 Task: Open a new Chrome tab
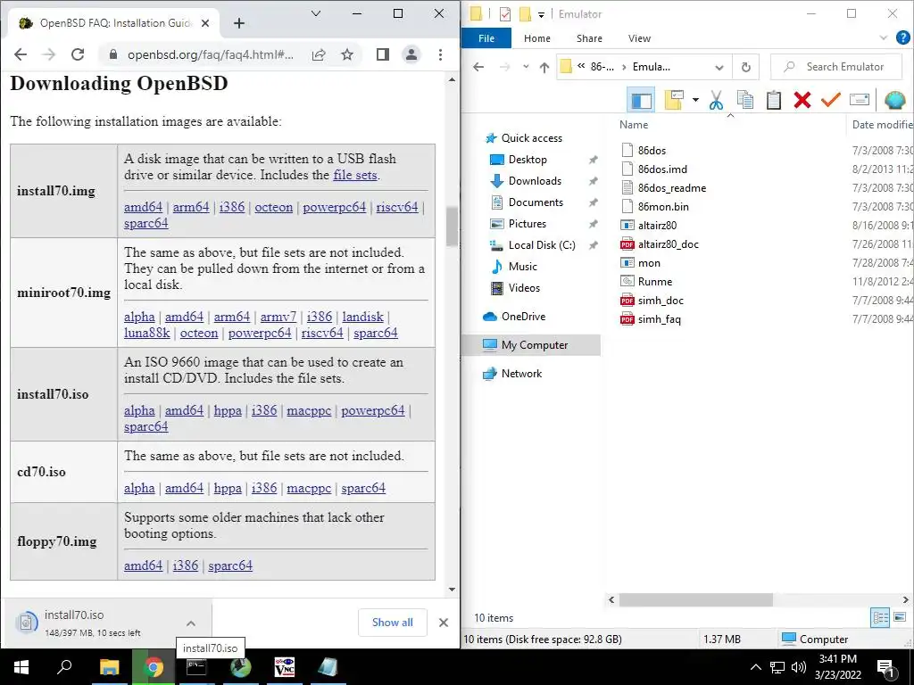(x=239, y=23)
